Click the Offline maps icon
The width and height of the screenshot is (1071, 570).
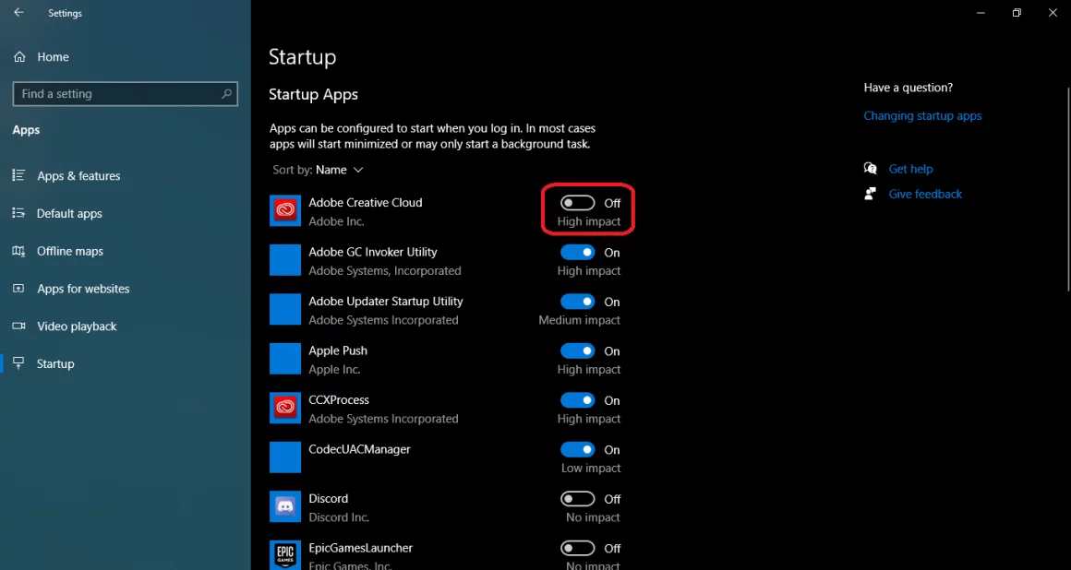[19, 251]
